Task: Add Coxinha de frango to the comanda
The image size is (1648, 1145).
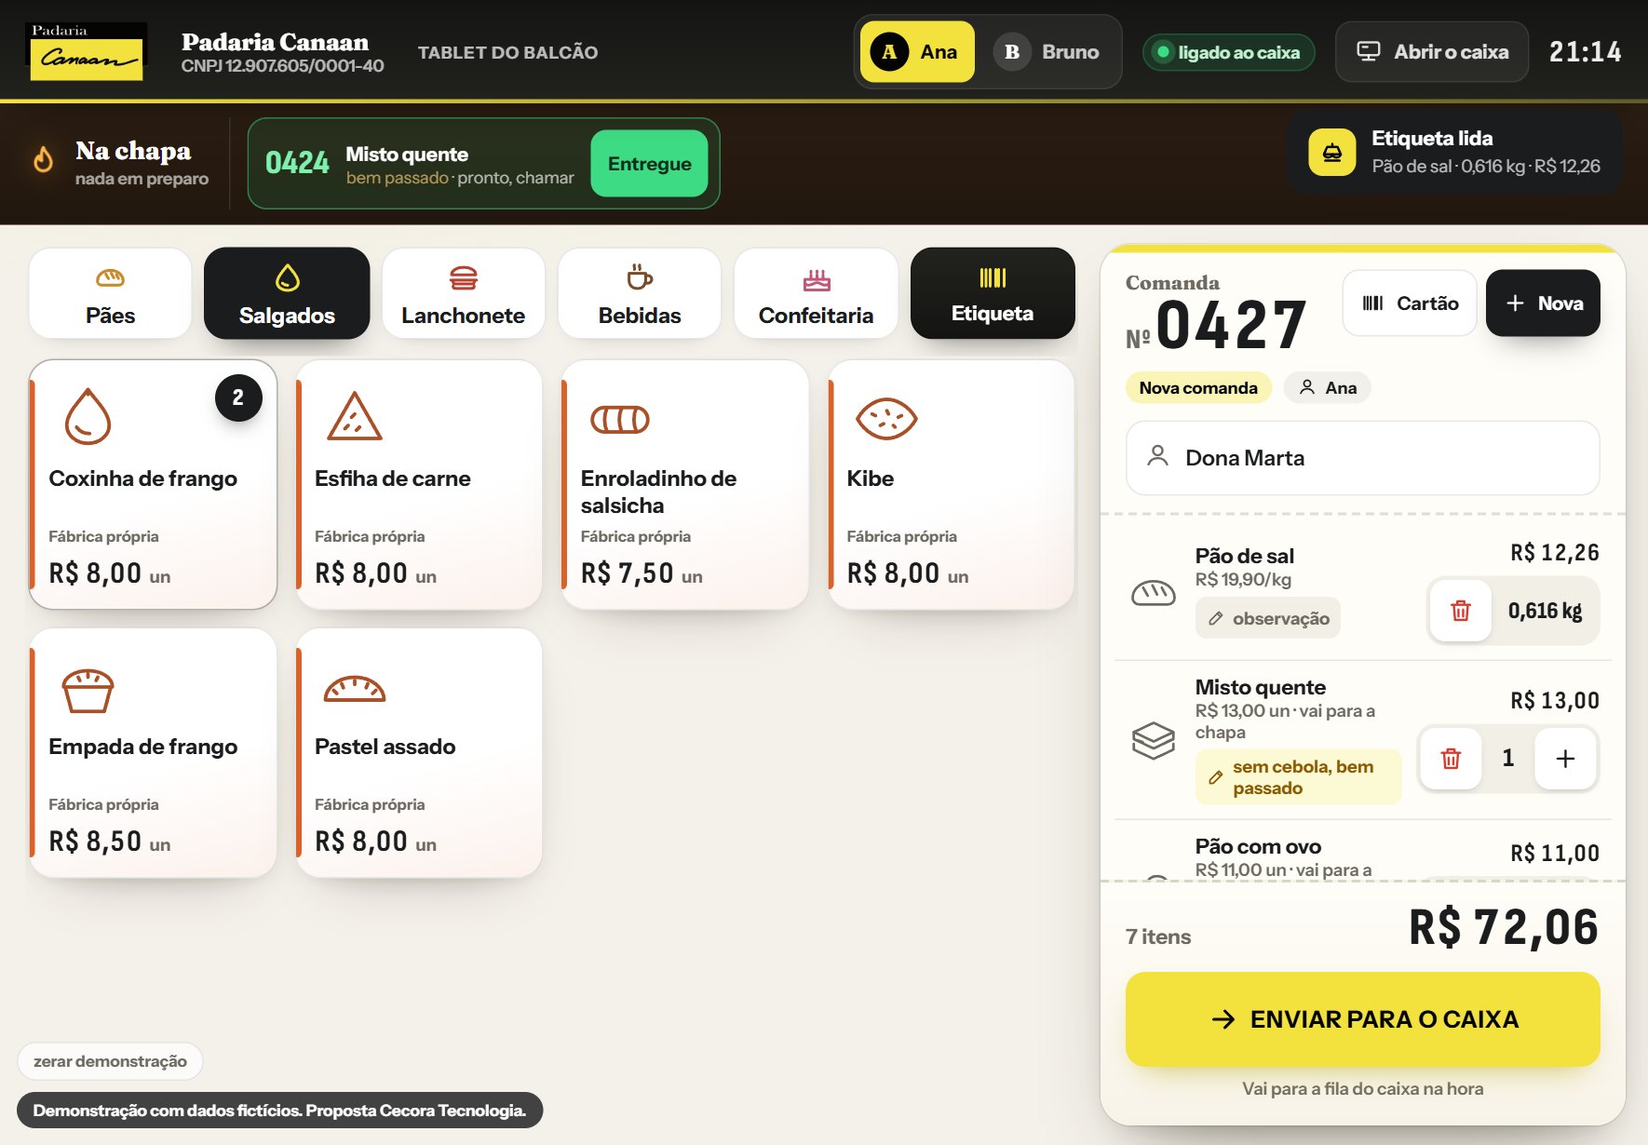Action: (x=154, y=485)
